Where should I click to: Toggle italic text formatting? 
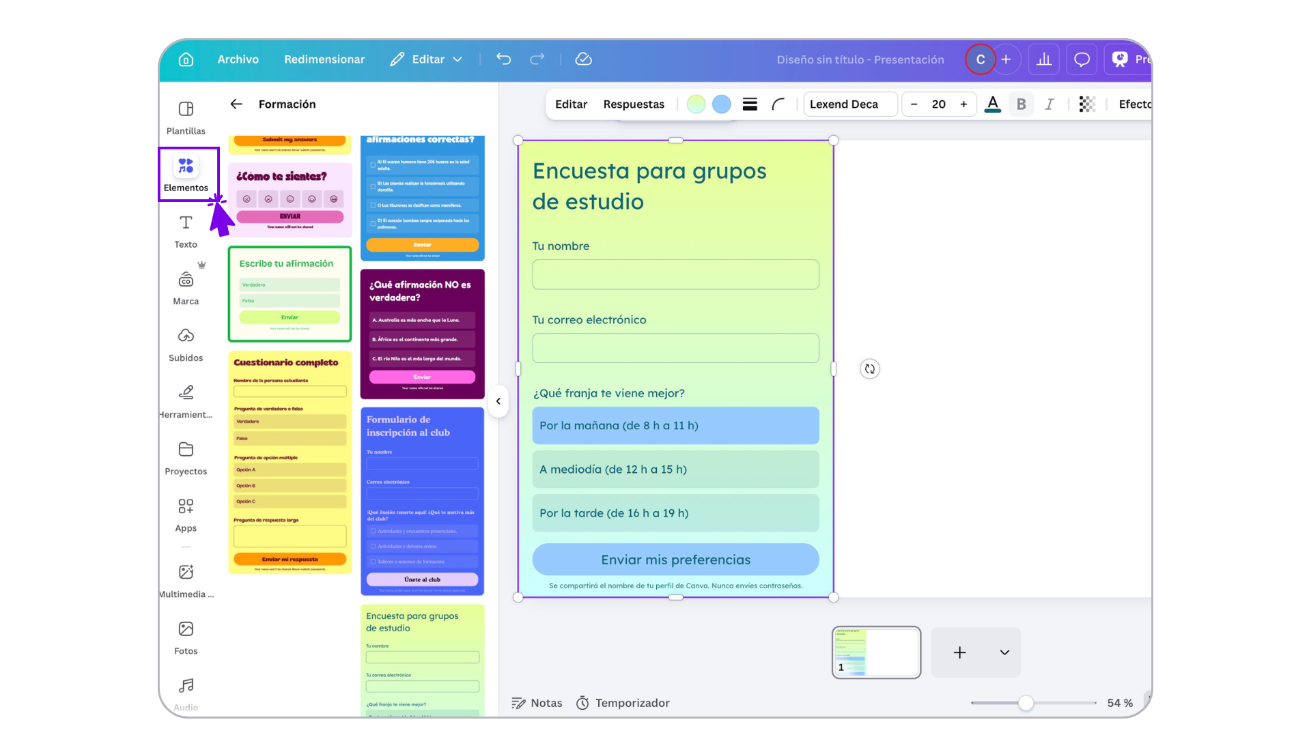(1049, 104)
